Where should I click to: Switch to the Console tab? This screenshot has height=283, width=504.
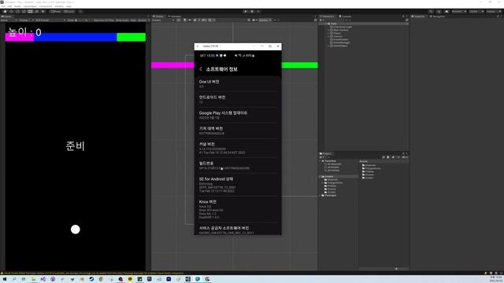click(345, 16)
